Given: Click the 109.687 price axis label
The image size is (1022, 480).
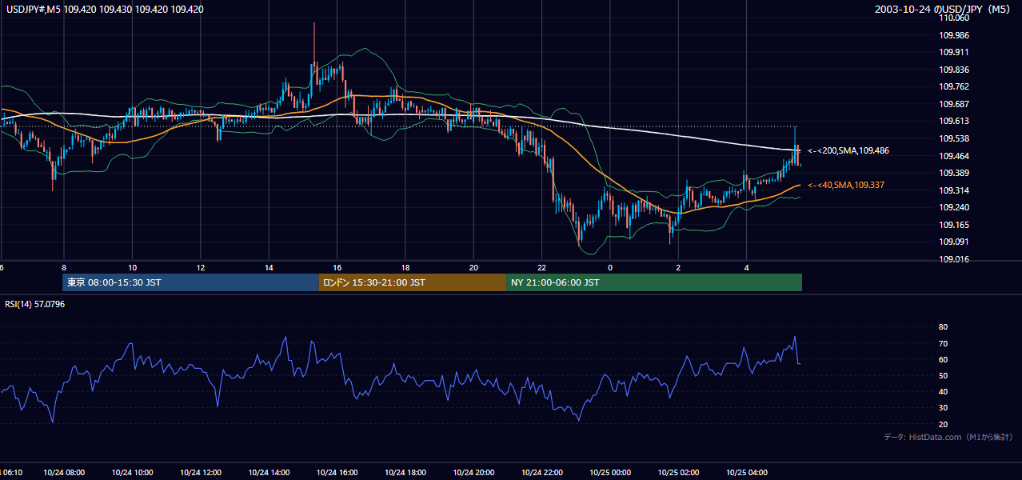Looking at the screenshot, I should pos(955,104).
